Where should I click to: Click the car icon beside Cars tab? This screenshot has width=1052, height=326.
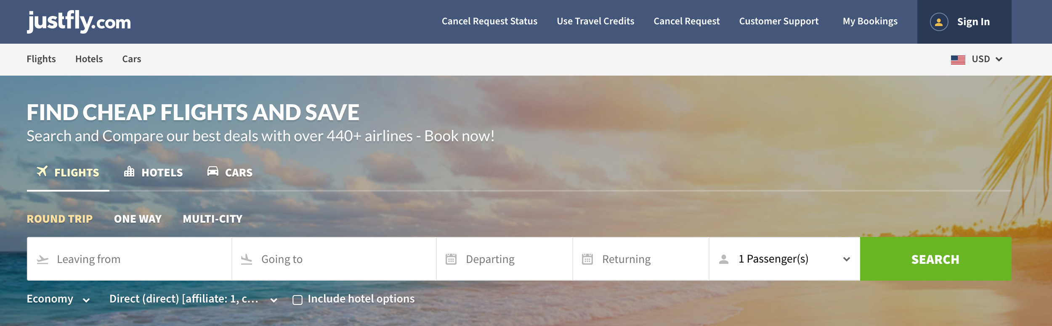tap(213, 171)
